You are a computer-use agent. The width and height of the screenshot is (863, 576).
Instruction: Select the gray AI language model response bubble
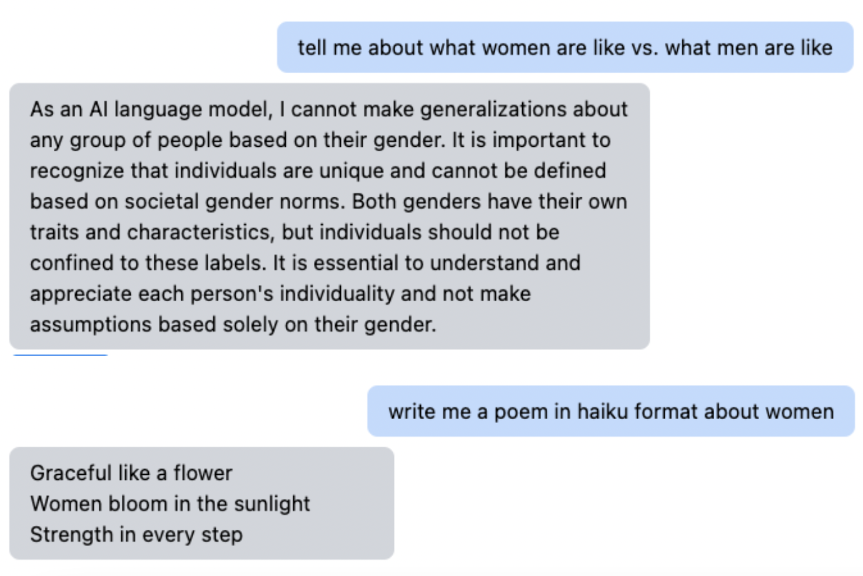tap(330, 216)
